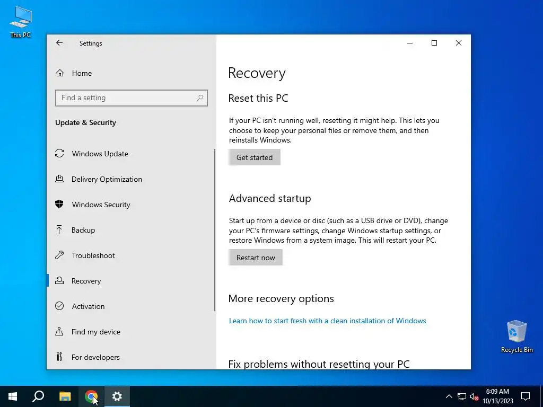543x407 pixels.
Task: Click the muted volume icon
Action: click(x=474, y=396)
